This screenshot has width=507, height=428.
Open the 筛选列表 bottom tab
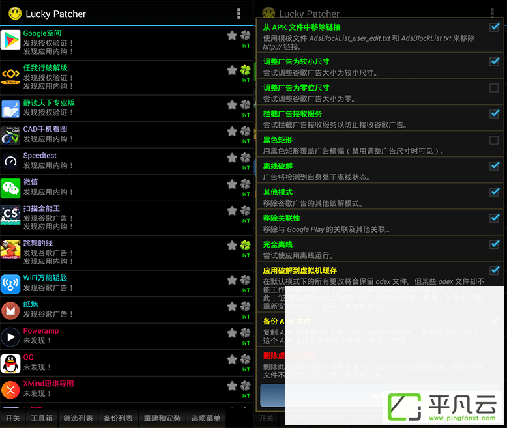(78, 418)
